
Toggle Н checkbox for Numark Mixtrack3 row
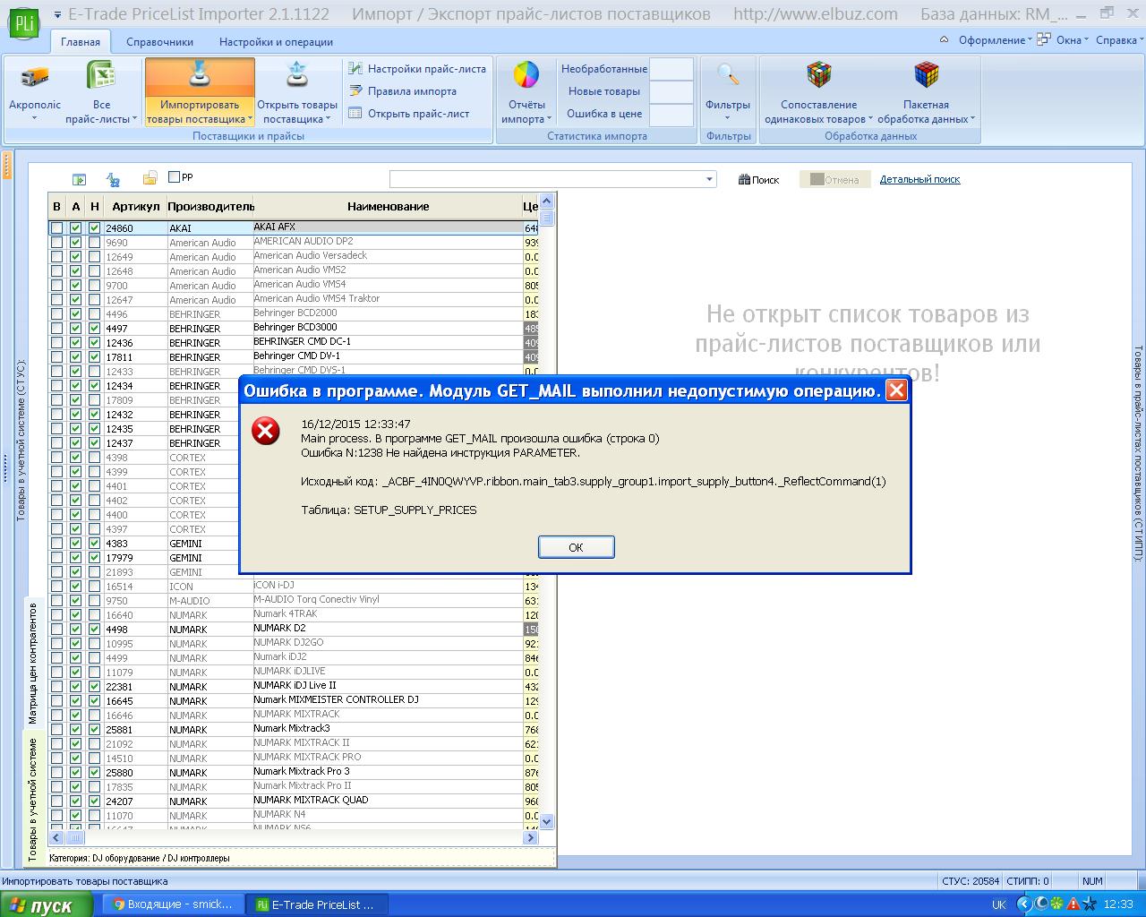(x=95, y=730)
